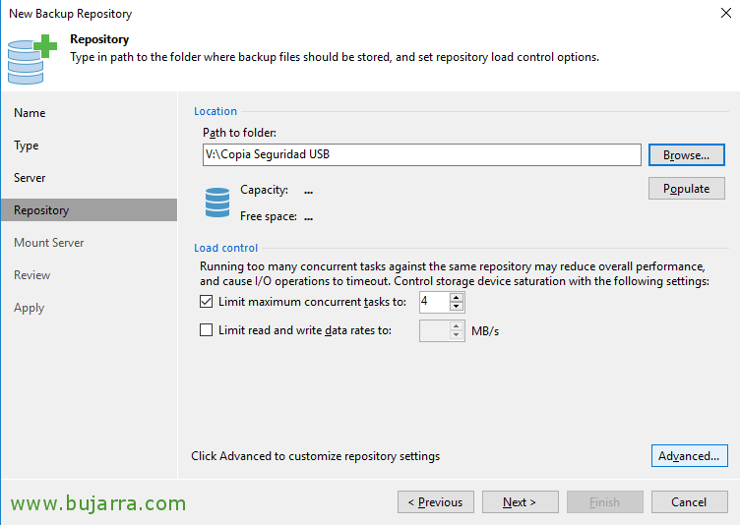Click Next > to continue
Image resolution: width=740 pixels, height=525 pixels.
pos(521,501)
